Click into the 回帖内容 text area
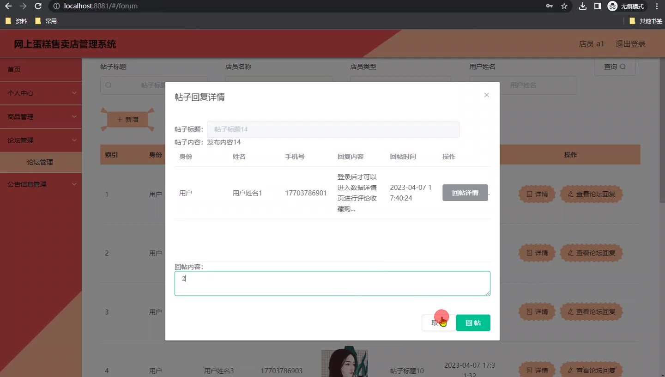665x377 pixels. pos(332,283)
